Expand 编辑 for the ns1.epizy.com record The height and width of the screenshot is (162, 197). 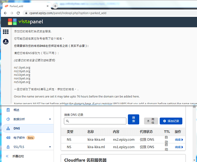click(179, 147)
